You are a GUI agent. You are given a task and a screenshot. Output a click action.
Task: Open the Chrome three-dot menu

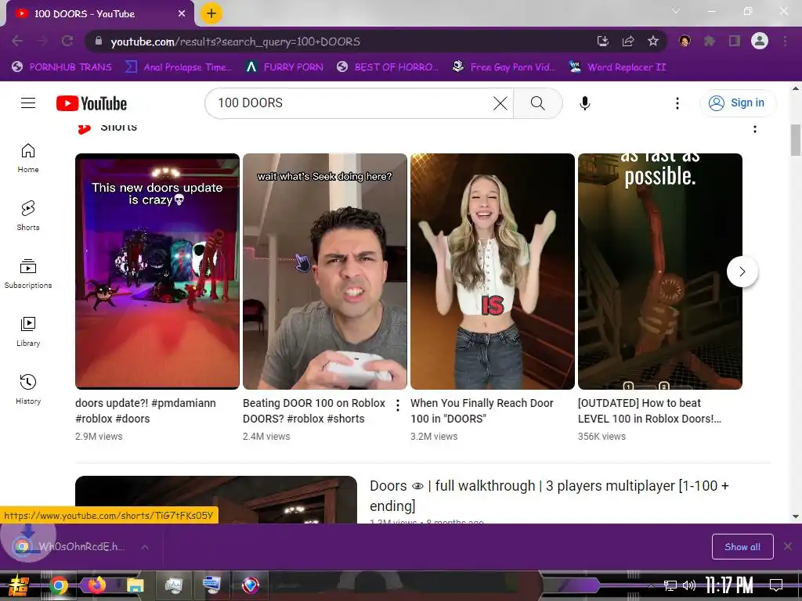[785, 41]
